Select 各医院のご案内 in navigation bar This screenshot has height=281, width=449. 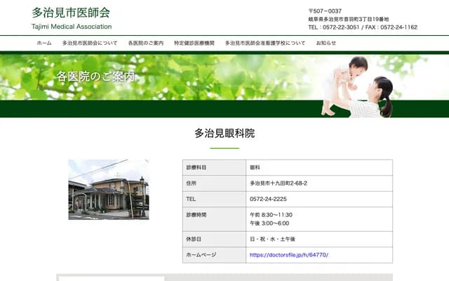click(x=146, y=43)
